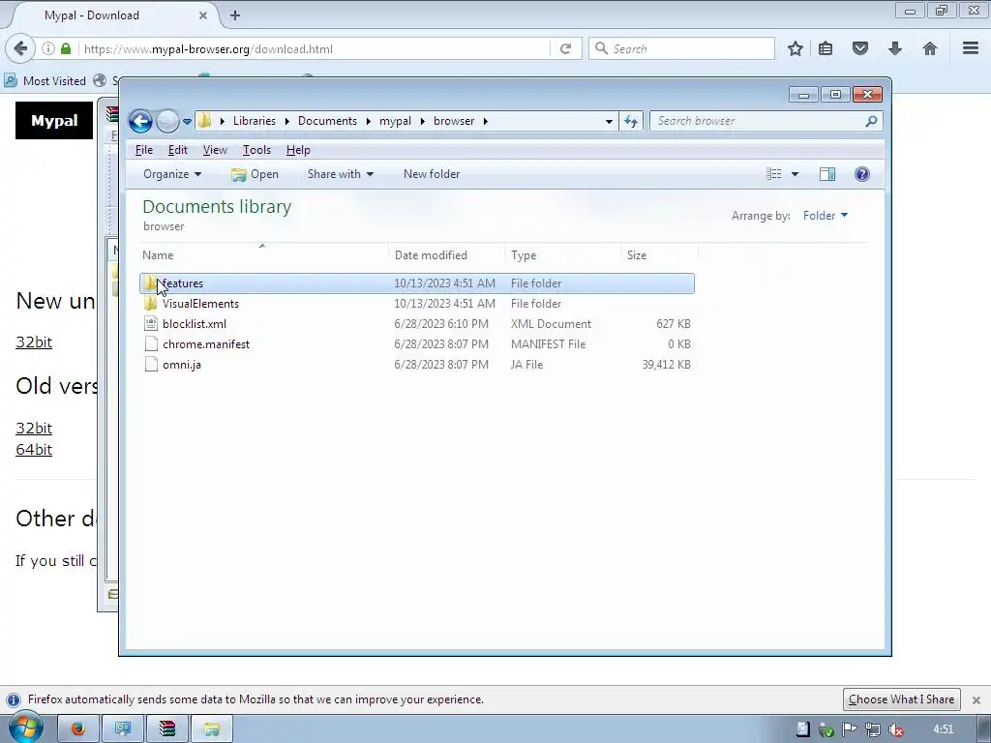Sort by the Name column header
The width and height of the screenshot is (991, 743).
pyautogui.click(x=263, y=255)
